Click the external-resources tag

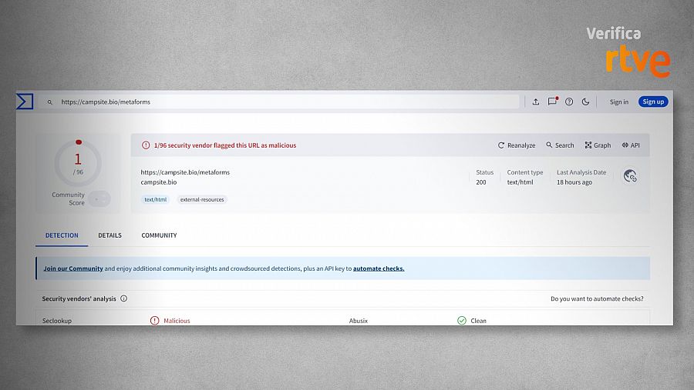pyautogui.click(x=202, y=200)
